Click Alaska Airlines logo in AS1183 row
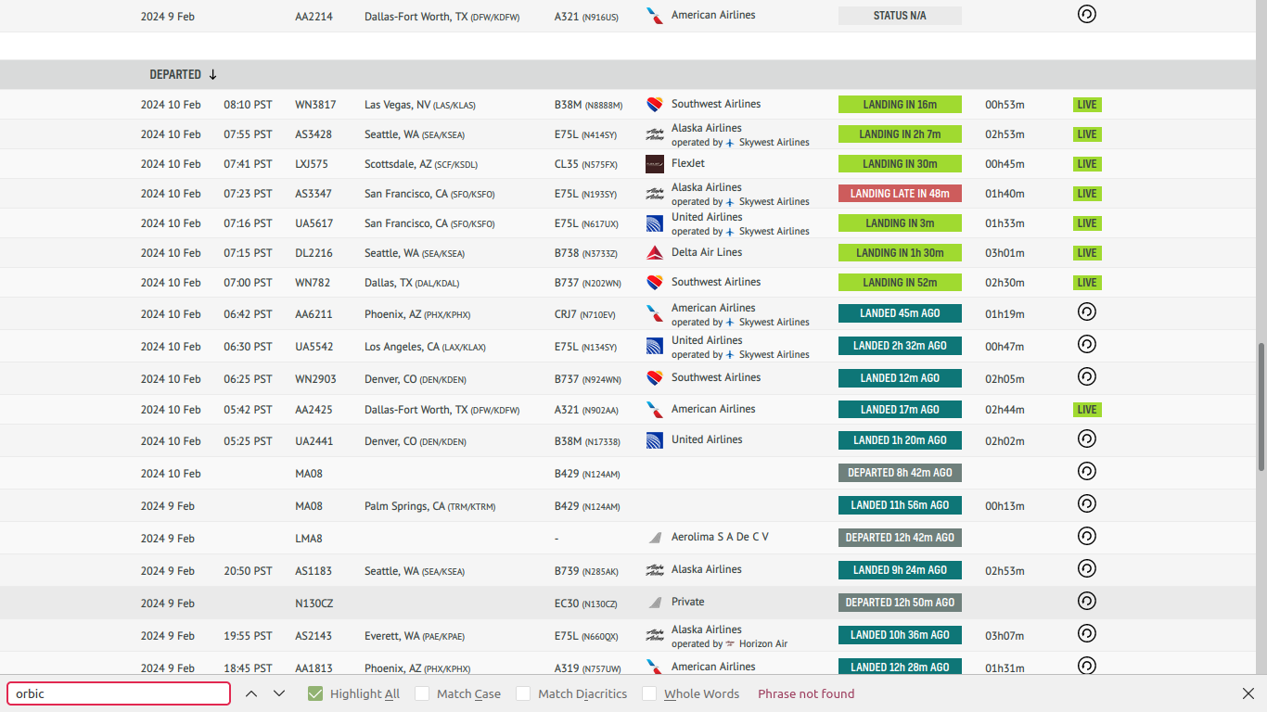Viewport: 1267px width, 712px height. click(655, 570)
